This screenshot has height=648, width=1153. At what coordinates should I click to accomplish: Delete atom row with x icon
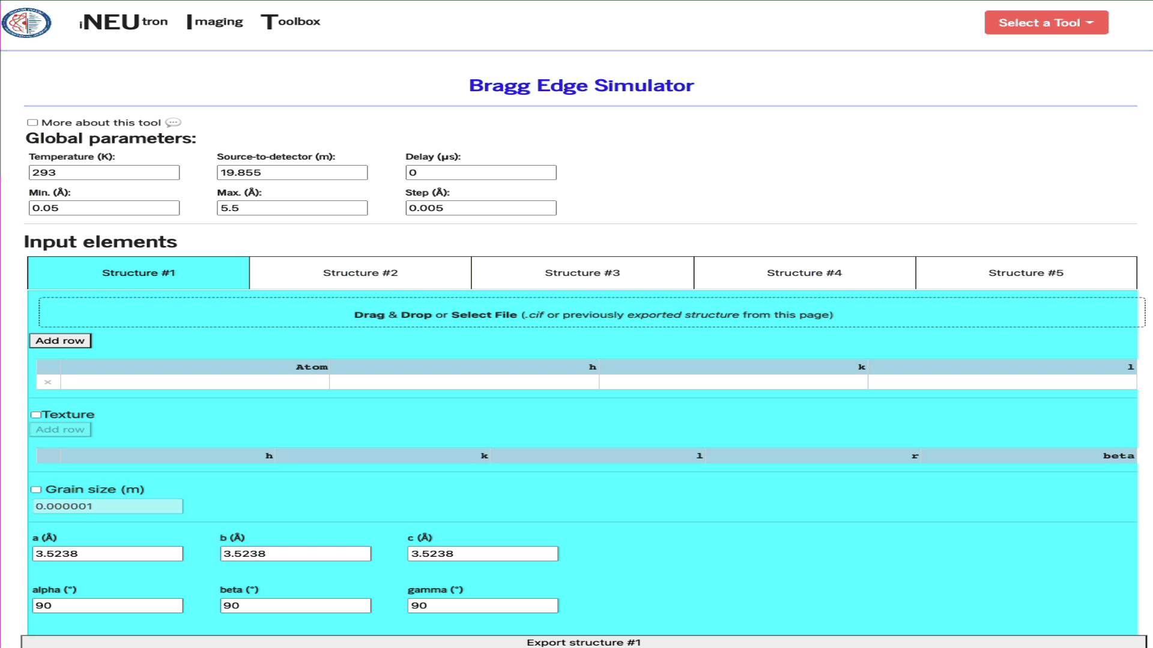pos(48,382)
